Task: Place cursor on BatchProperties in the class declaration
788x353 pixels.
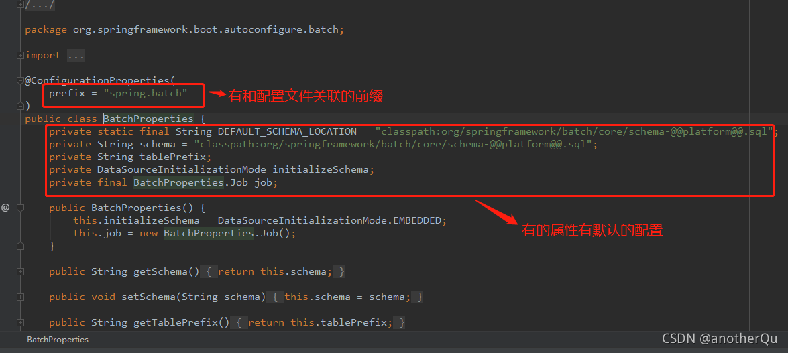Action: [x=148, y=119]
